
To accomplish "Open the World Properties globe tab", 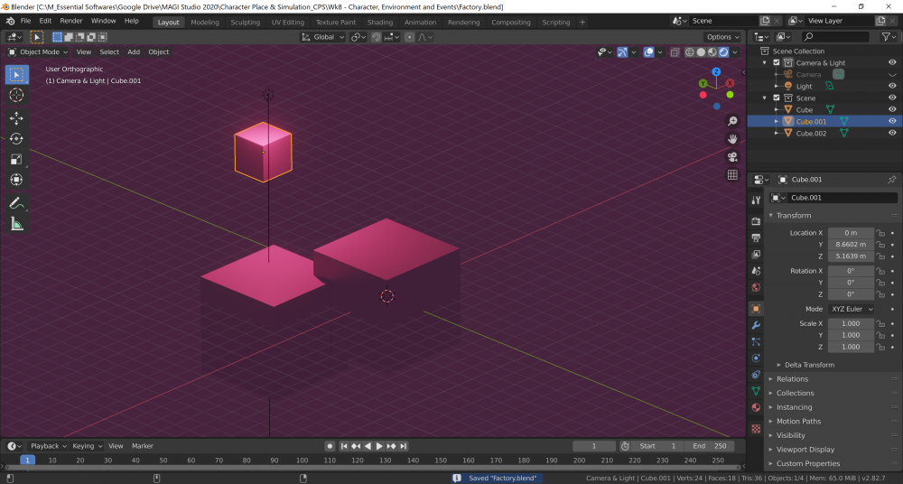I will pos(756,287).
